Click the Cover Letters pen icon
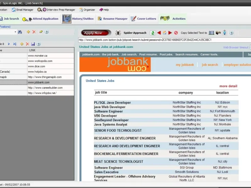This screenshot has height=188, width=251. pos(133,19)
